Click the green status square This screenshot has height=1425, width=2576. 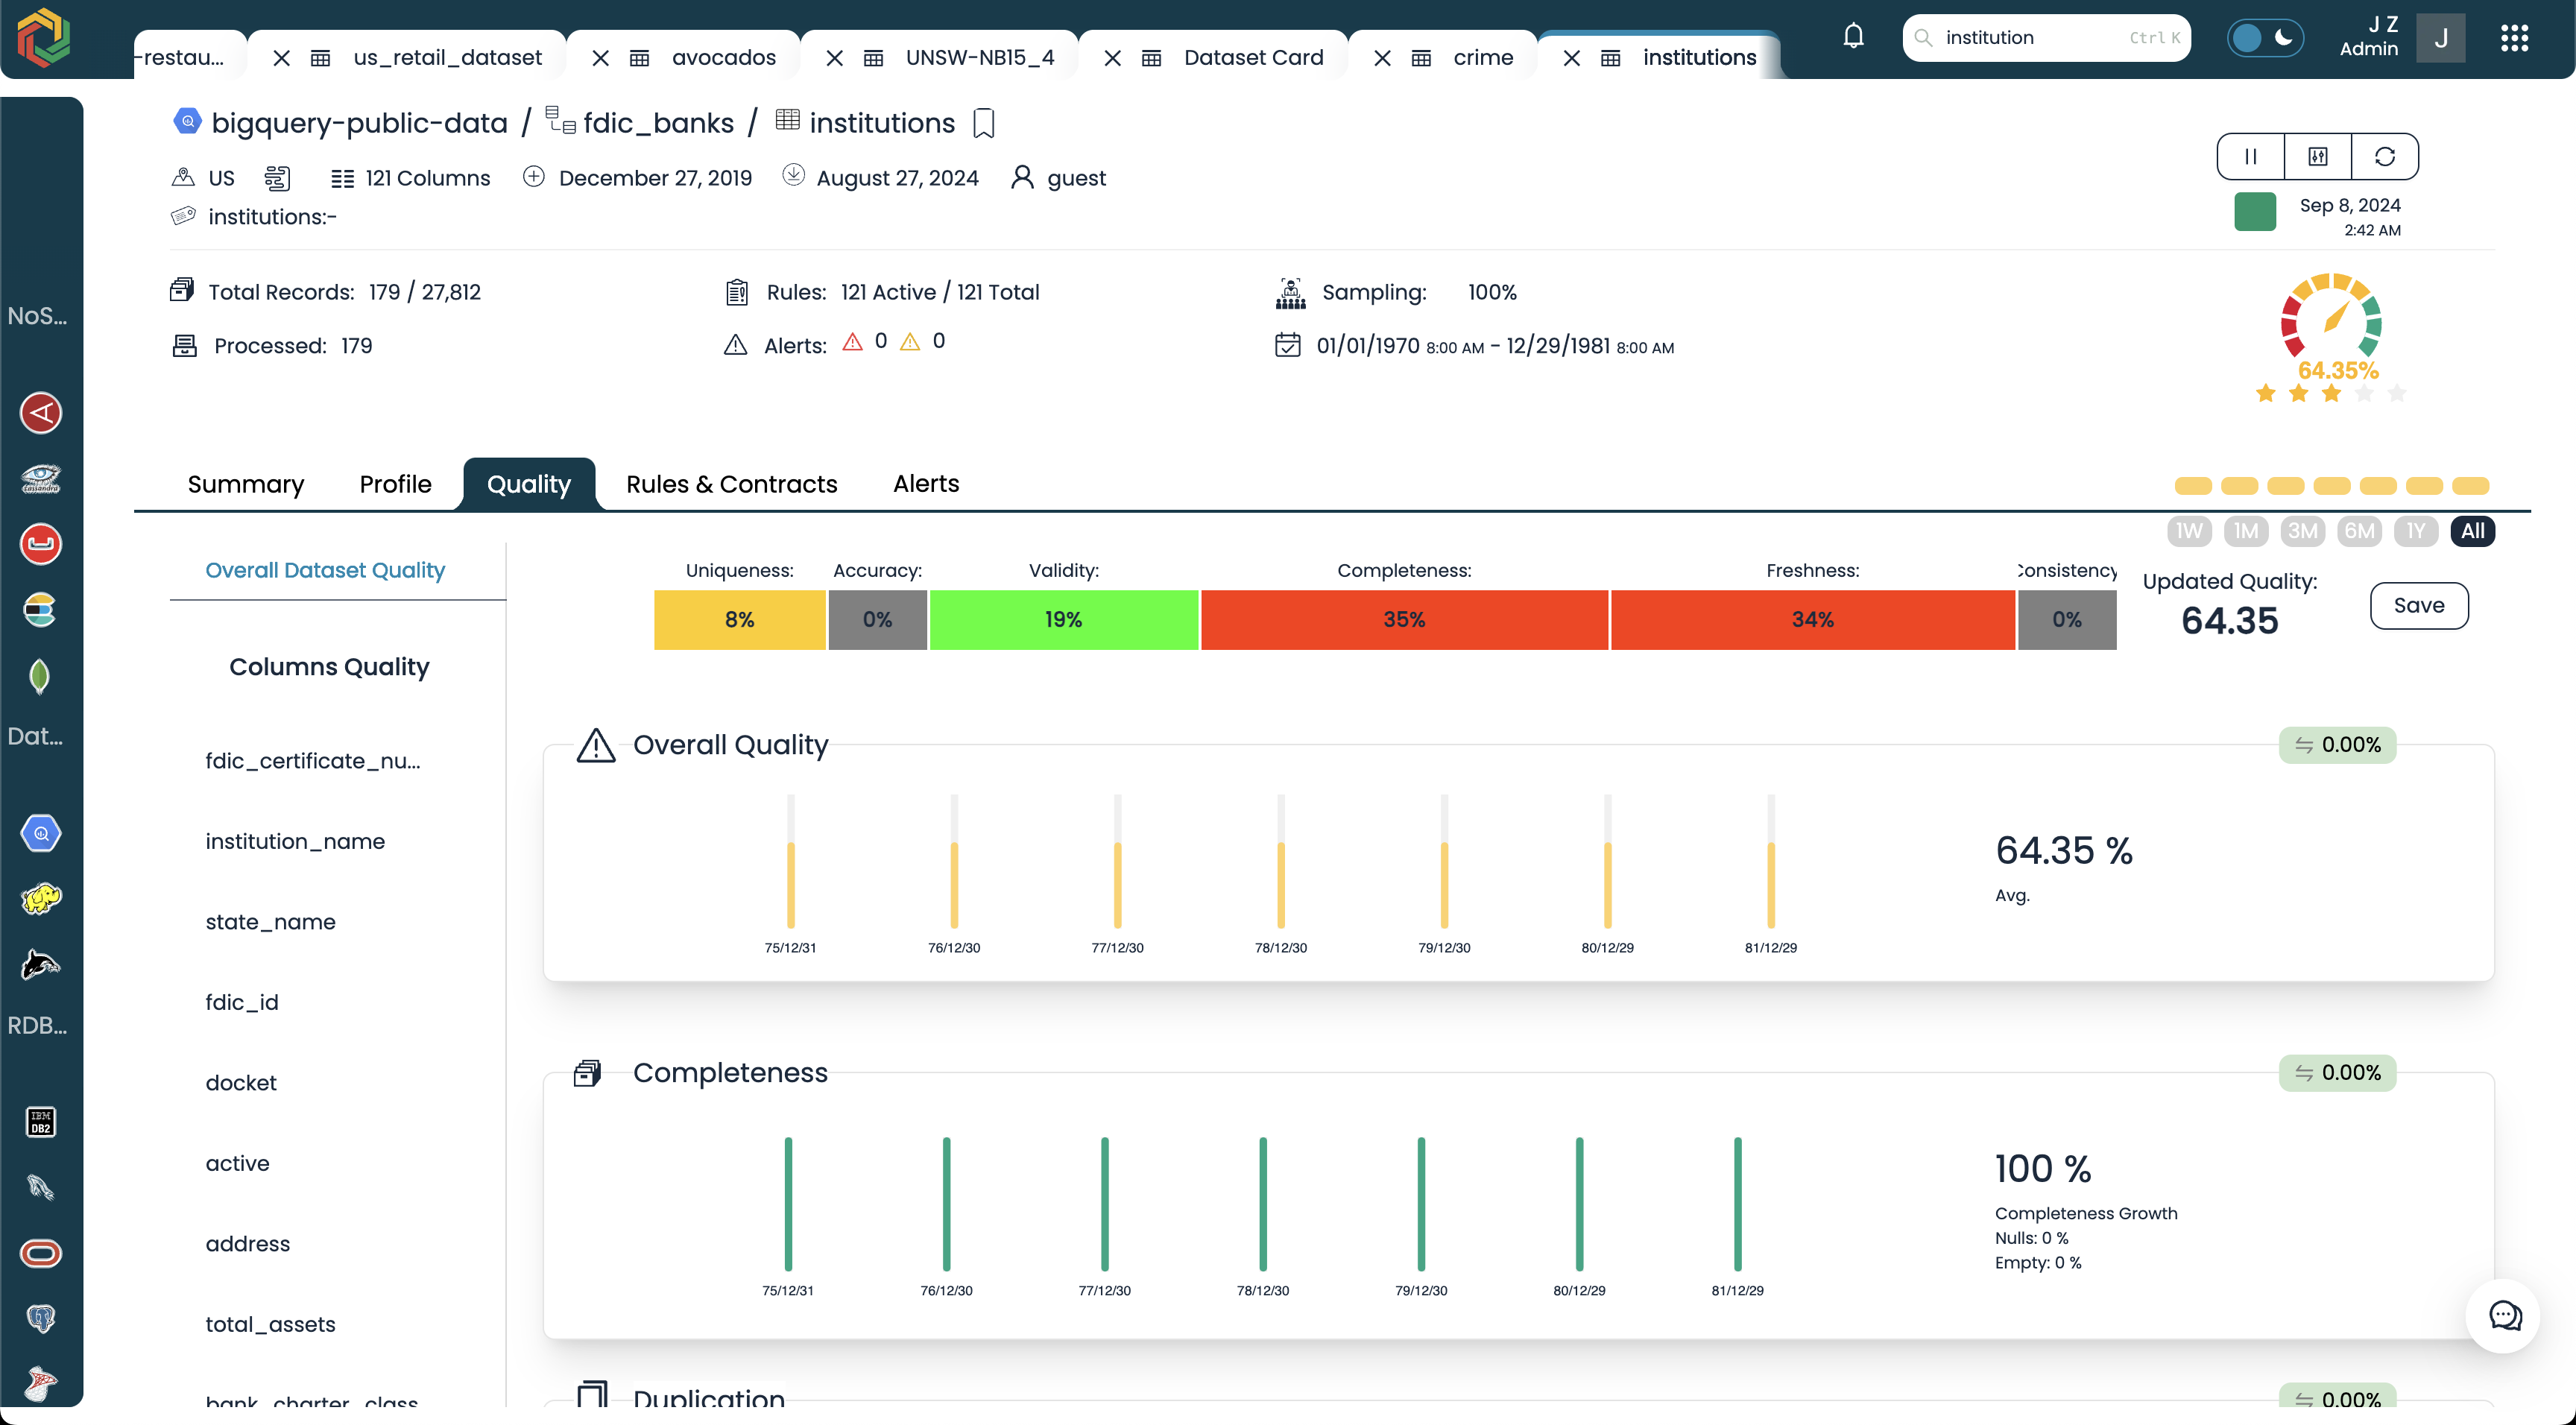2254,212
